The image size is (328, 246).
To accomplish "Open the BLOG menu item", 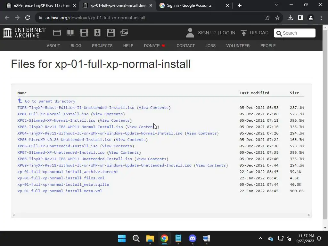I will tap(76, 45).
